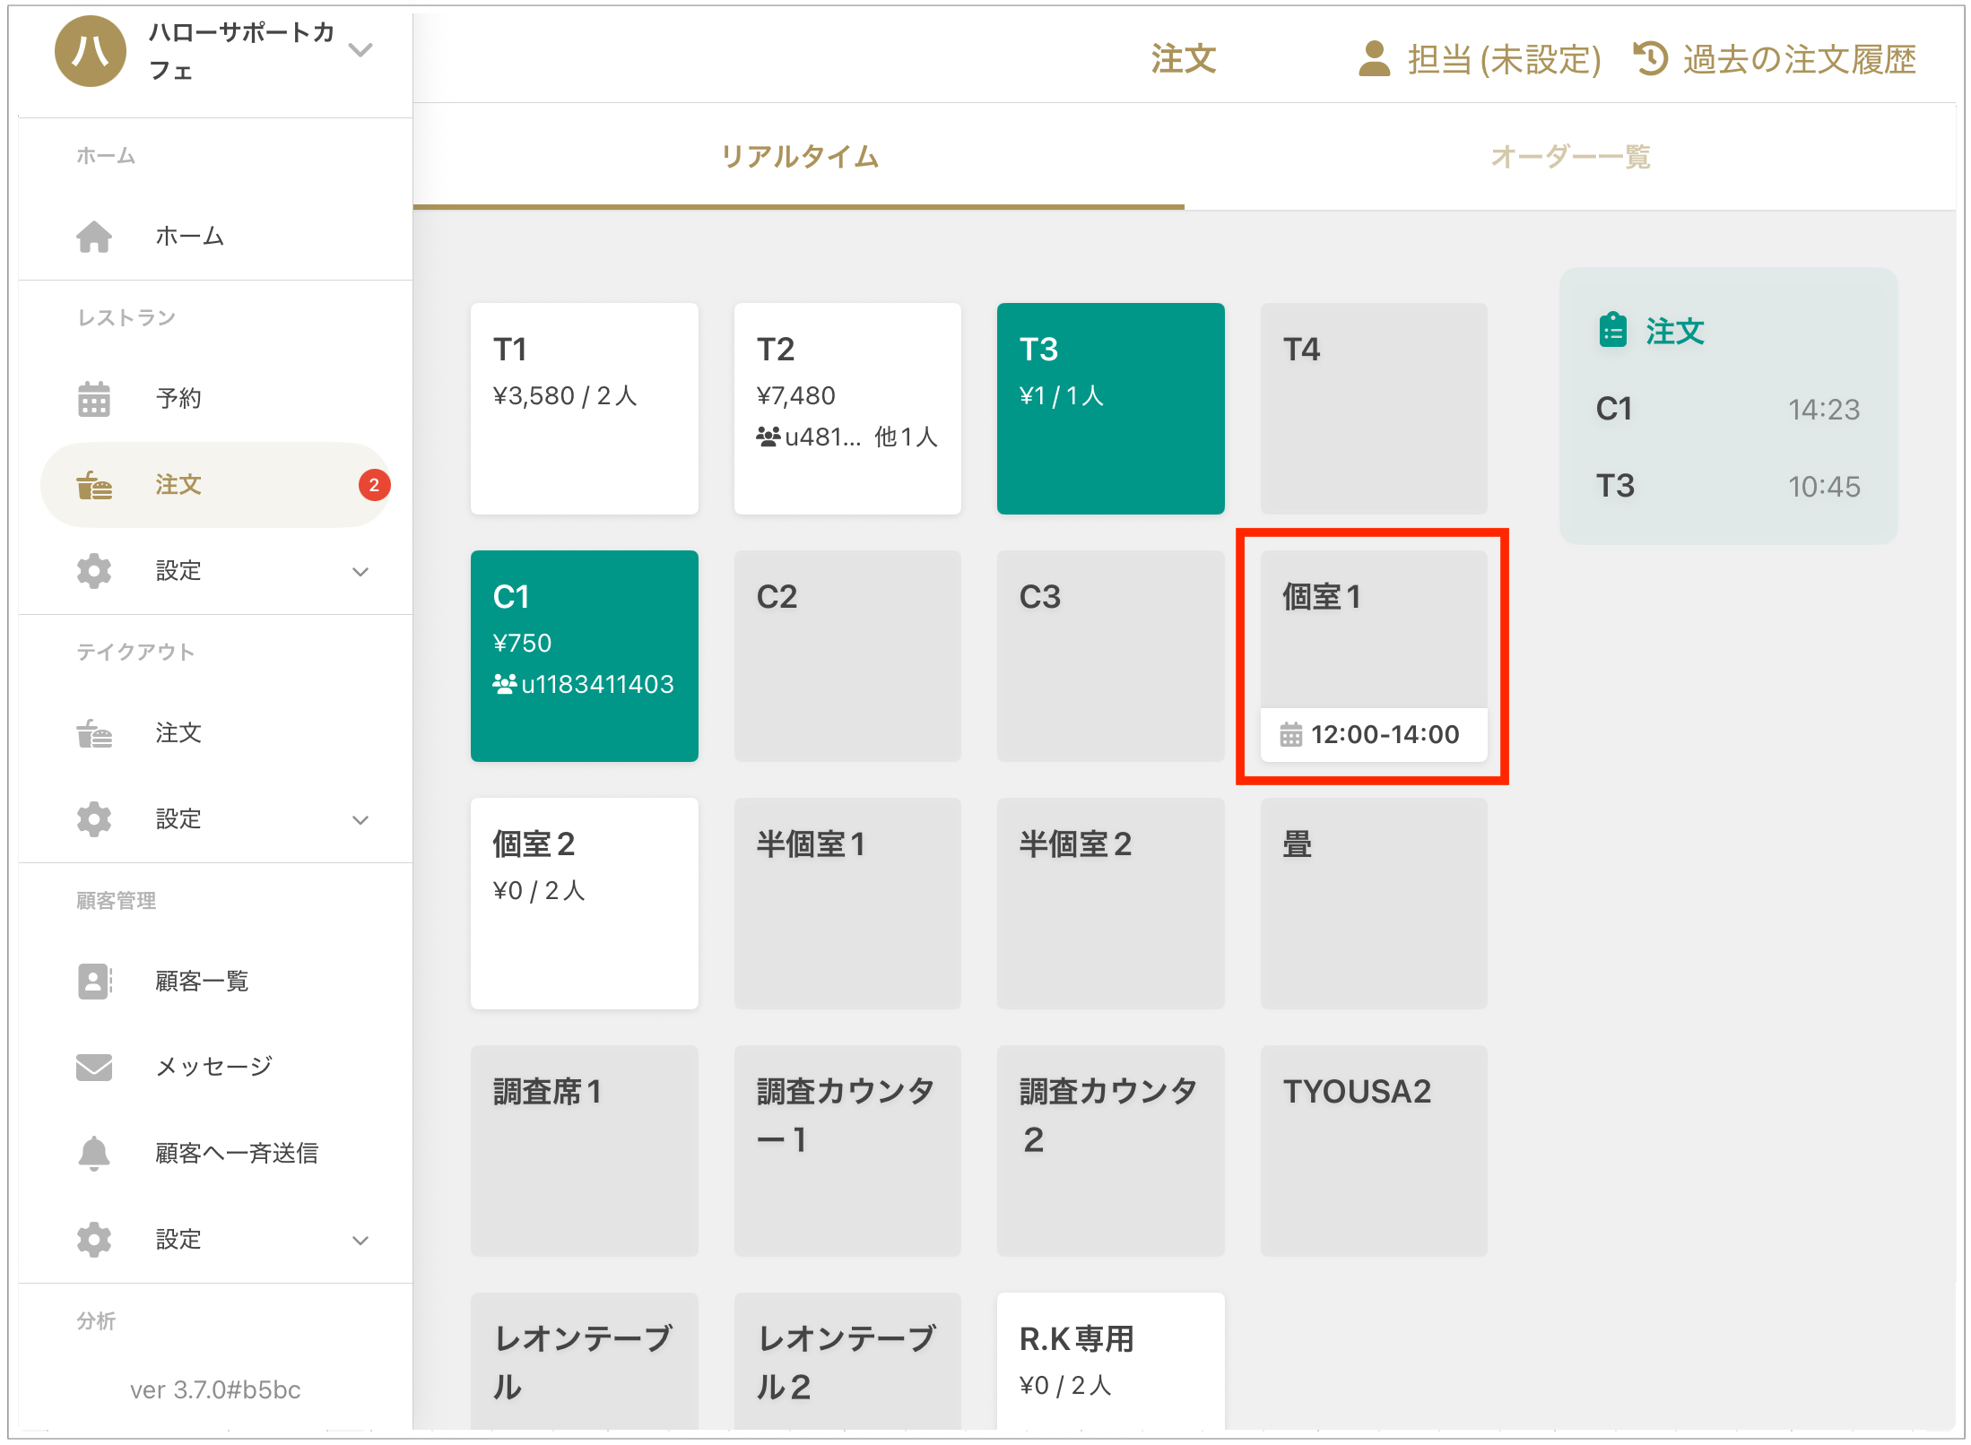This screenshot has width=1971, height=1445.
Task: Select the 個室1 table with reservation
Action: pyautogui.click(x=1373, y=656)
